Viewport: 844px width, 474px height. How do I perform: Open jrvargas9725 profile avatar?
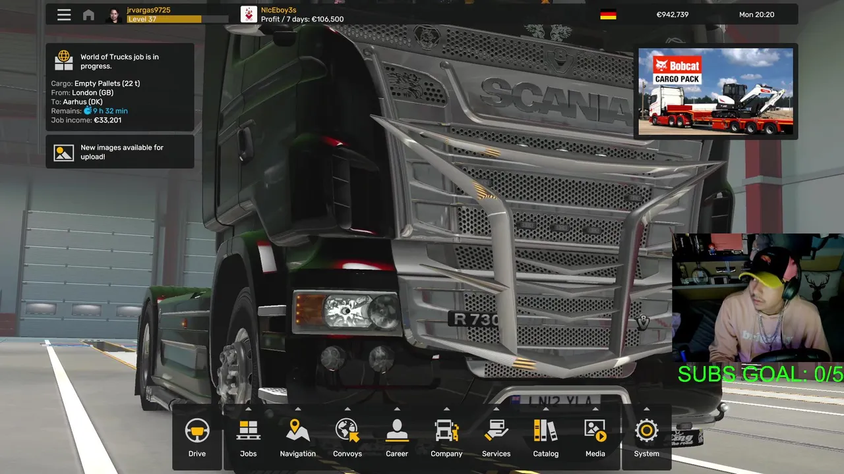coord(113,14)
